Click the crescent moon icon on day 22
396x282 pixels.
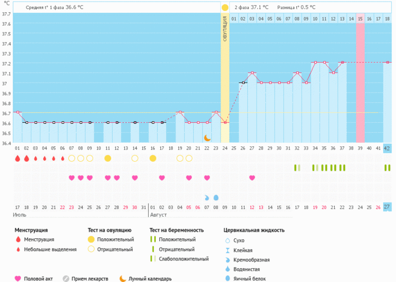coord(207,138)
